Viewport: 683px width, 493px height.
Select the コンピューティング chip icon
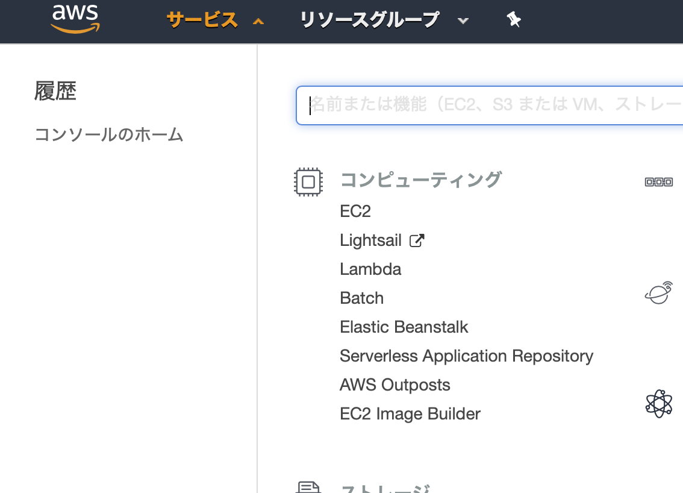(308, 181)
